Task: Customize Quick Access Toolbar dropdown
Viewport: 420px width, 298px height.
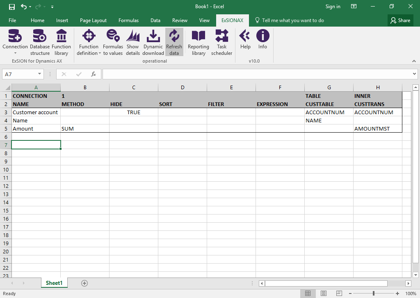Action: click(x=52, y=7)
